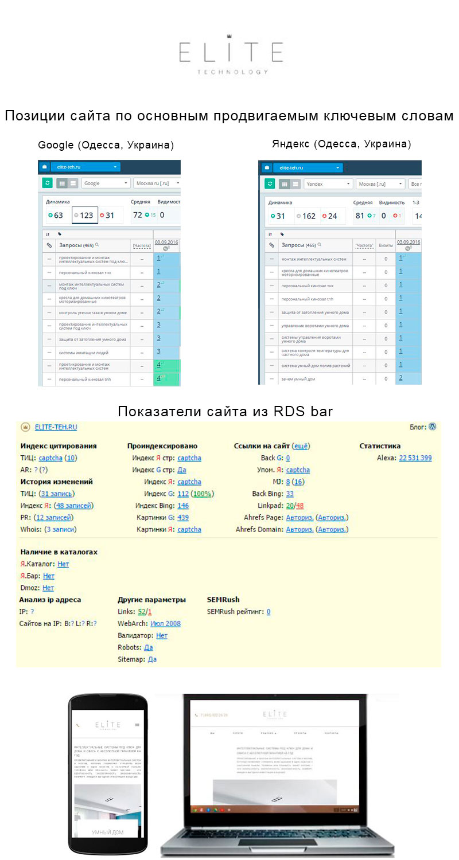This screenshot has height=860, width=459.
Task: Click the 03.09.2016 date header in Google table
Action: point(167,243)
